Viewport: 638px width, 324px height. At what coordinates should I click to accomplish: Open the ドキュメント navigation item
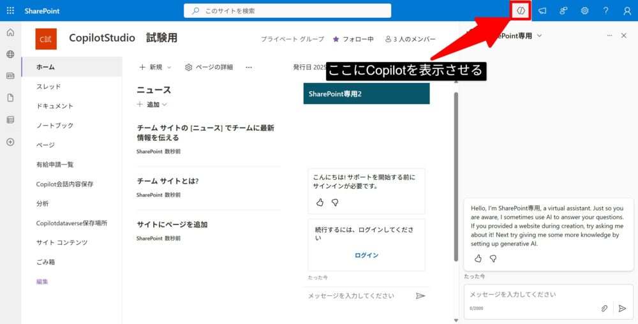(x=55, y=106)
